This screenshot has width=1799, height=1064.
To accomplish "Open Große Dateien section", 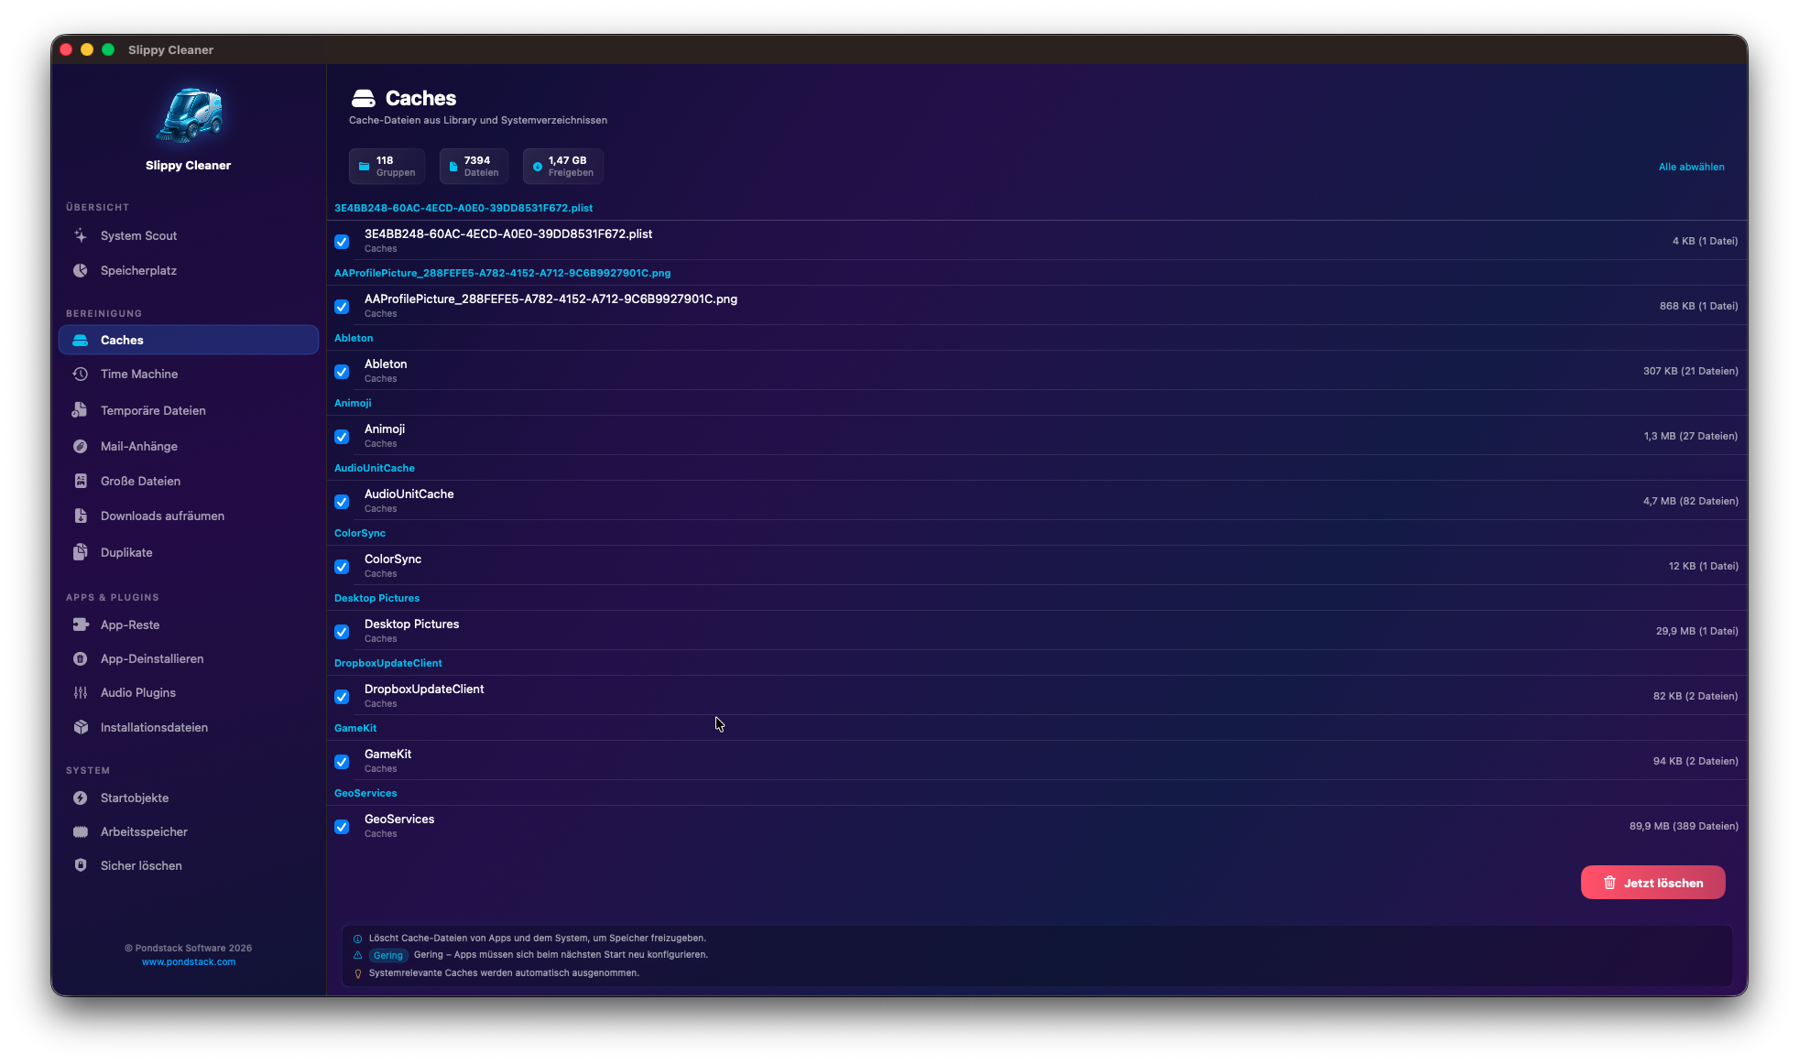I will pyautogui.click(x=189, y=481).
